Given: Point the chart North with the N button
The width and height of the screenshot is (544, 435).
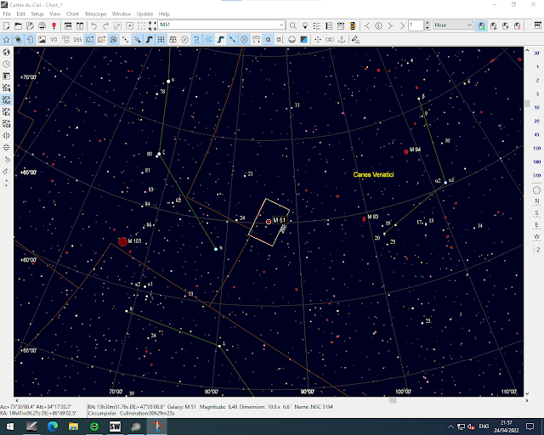Looking at the screenshot, I should point(536,201).
